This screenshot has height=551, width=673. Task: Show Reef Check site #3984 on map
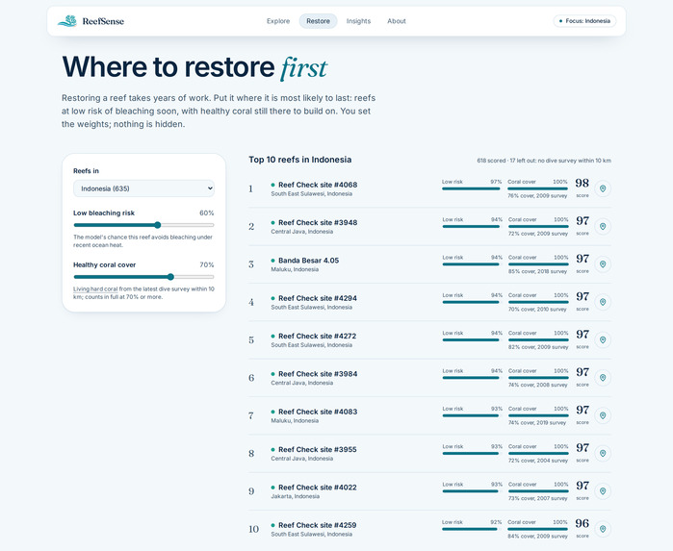pos(603,378)
